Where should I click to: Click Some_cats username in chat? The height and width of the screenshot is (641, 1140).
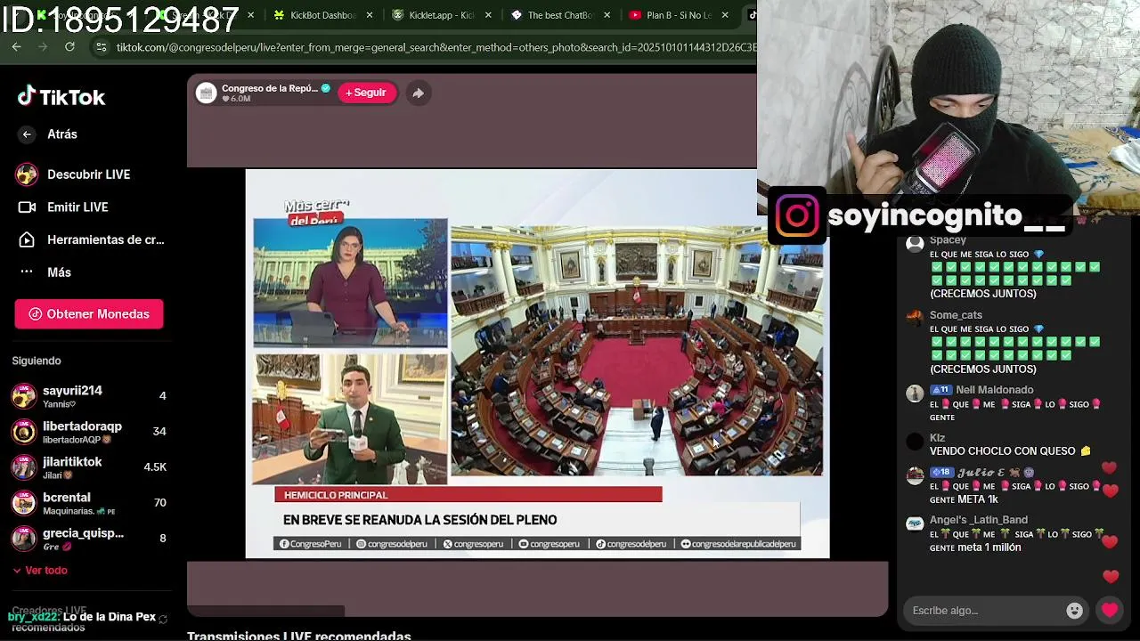point(956,315)
